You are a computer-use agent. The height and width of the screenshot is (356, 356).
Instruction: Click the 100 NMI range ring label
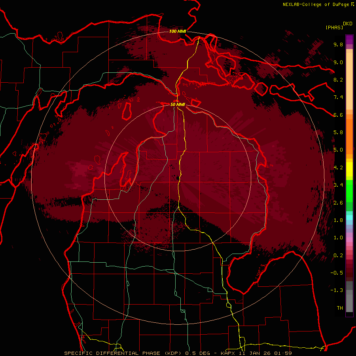click(x=178, y=31)
